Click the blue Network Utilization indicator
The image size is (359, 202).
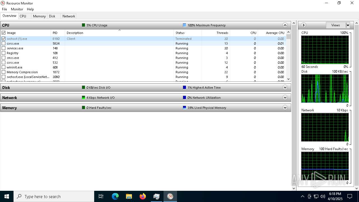point(184,97)
